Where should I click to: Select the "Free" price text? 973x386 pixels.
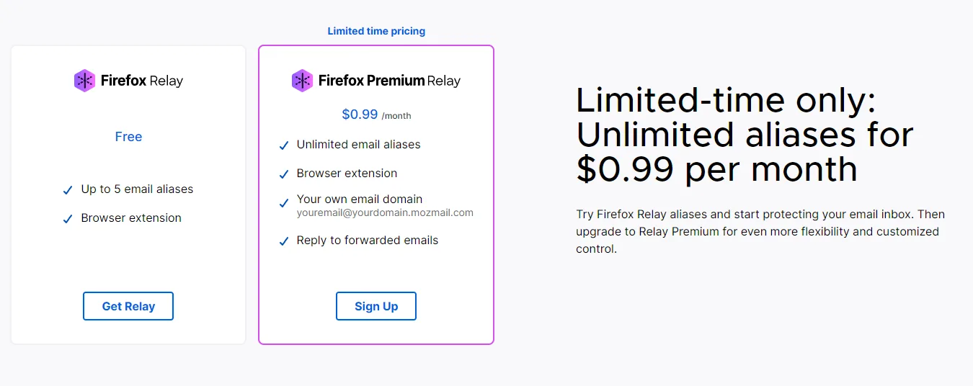click(128, 137)
